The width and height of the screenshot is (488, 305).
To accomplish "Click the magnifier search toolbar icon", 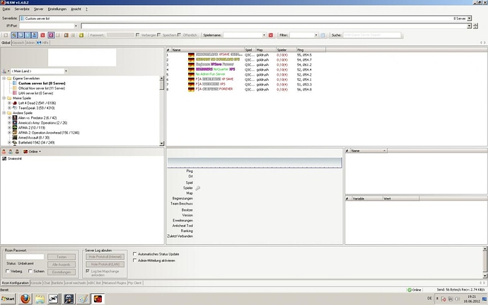I will pos(14,34).
